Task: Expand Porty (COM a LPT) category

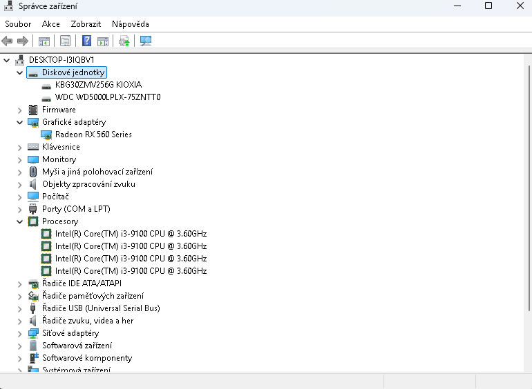Action: point(19,209)
